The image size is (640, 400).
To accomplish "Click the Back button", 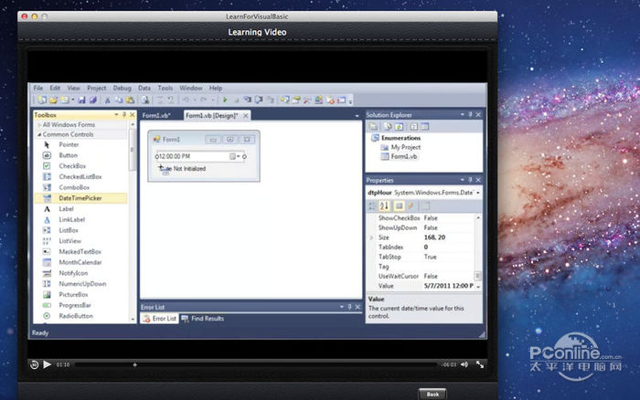I will coord(432,393).
